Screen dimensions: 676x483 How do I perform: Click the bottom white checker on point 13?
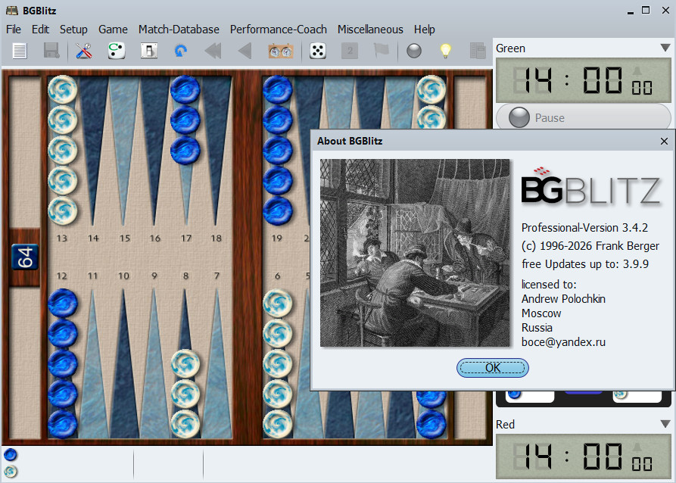[63, 210]
